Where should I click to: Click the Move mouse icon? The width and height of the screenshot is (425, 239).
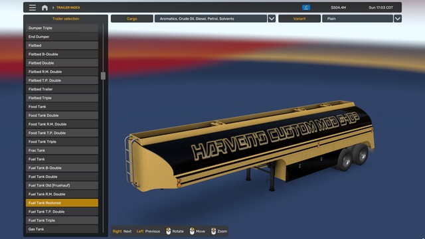192,231
